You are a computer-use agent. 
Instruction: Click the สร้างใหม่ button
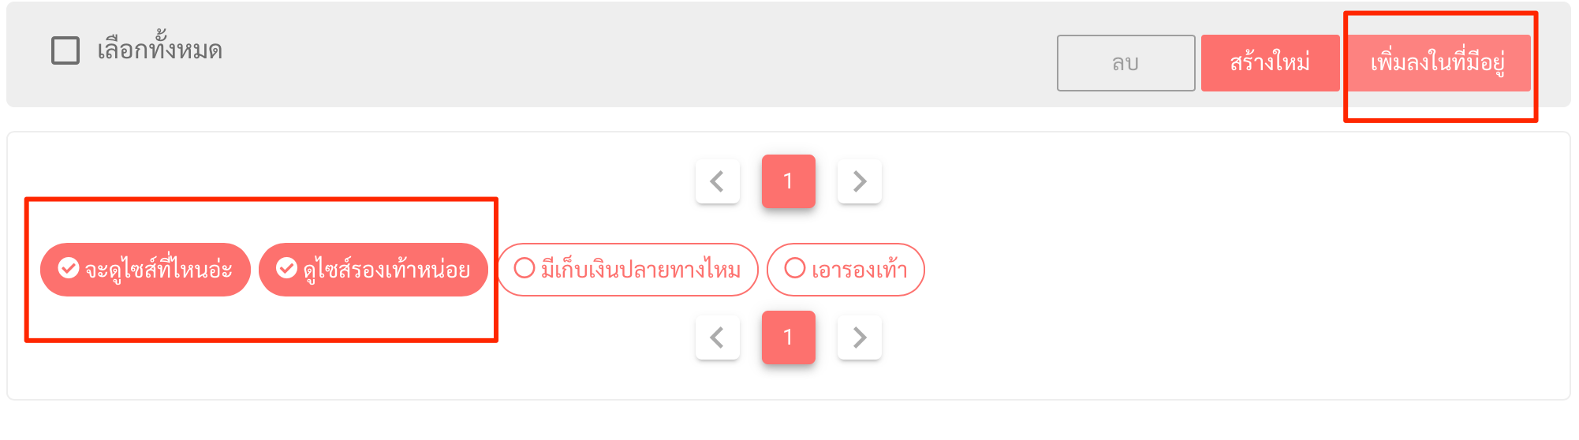pos(1270,63)
